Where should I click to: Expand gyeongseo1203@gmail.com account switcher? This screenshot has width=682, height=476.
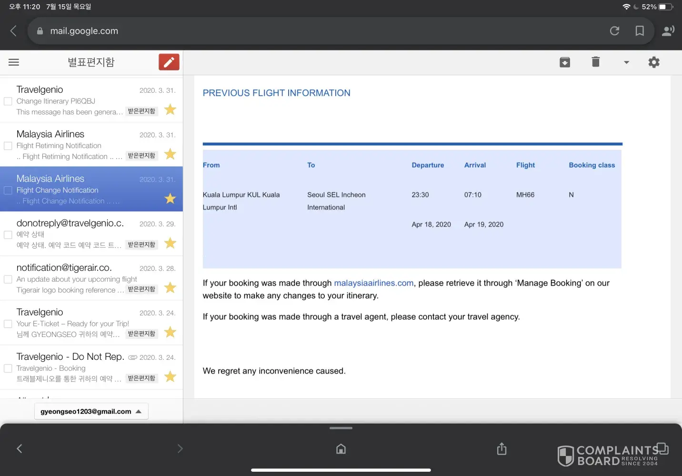(91, 411)
